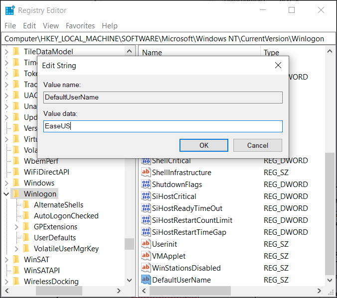
Task: Click the SiHostRestartTimeGap DWORD icon
Action: (x=146, y=232)
